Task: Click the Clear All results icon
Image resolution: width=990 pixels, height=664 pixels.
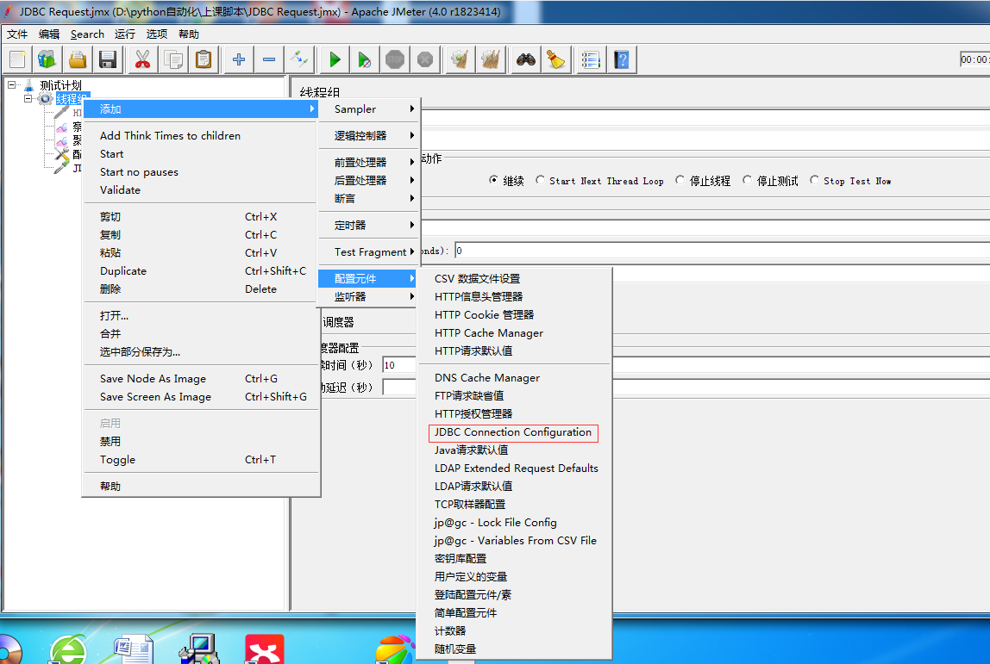Action: tap(491, 60)
